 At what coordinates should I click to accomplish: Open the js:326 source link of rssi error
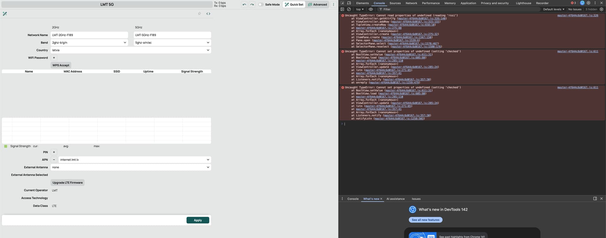[x=578, y=15]
